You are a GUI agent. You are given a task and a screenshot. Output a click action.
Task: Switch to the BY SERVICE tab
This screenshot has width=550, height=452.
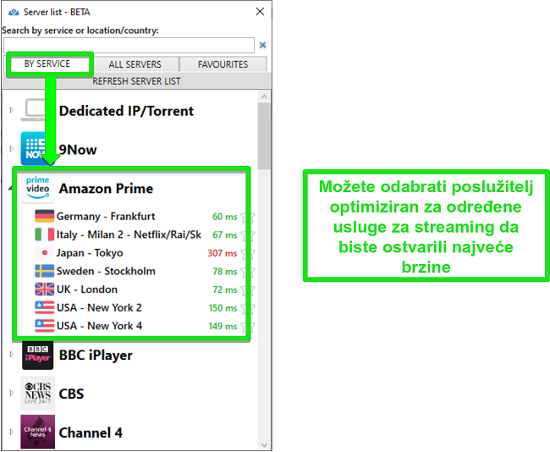(47, 63)
